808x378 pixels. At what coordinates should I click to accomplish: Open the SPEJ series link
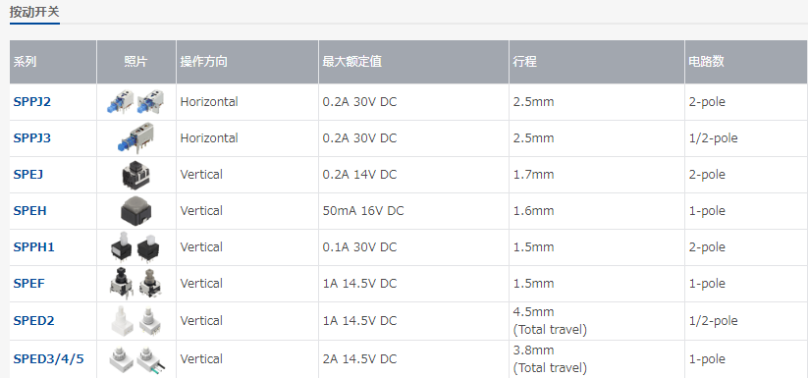coord(28,175)
